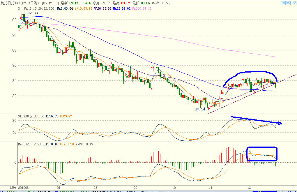Click the MA5:83.64 legend value
The width and height of the screenshot is (297, 192).
(65, 8)
